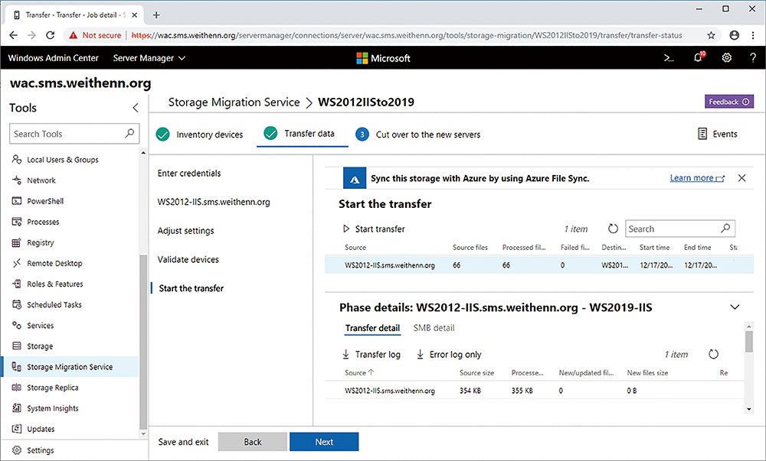
Task: Follow Learn more link for Azure File Sync
Action: coord(697,178)
